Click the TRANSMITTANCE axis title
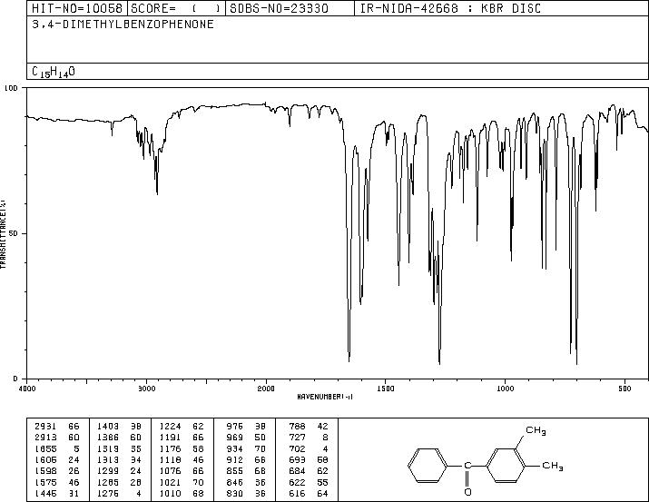This screenshot has width=649, height=502. (3, 234)
